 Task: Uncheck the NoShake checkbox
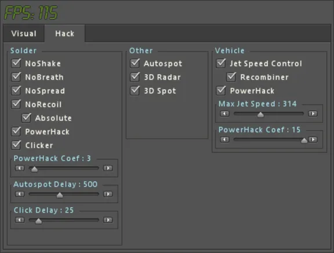pyautogui.click(x=16, y=63)
